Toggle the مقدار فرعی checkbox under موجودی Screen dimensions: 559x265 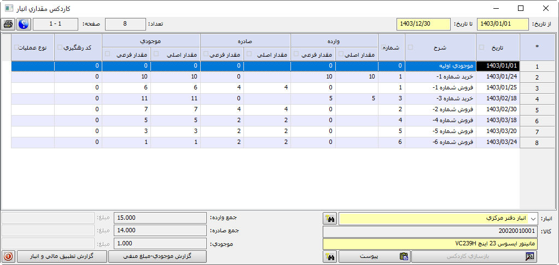pyautogui.click(x=107, y=54)
